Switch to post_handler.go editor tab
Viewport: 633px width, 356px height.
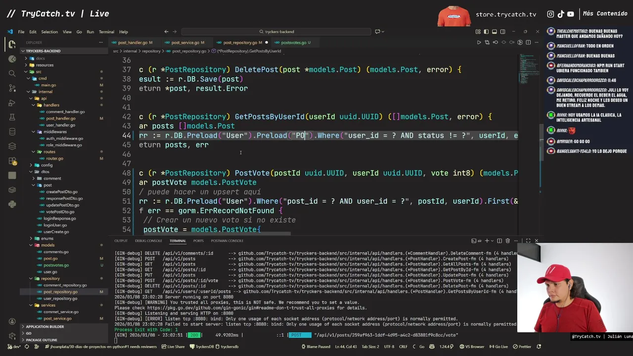[x=133, y=43]
